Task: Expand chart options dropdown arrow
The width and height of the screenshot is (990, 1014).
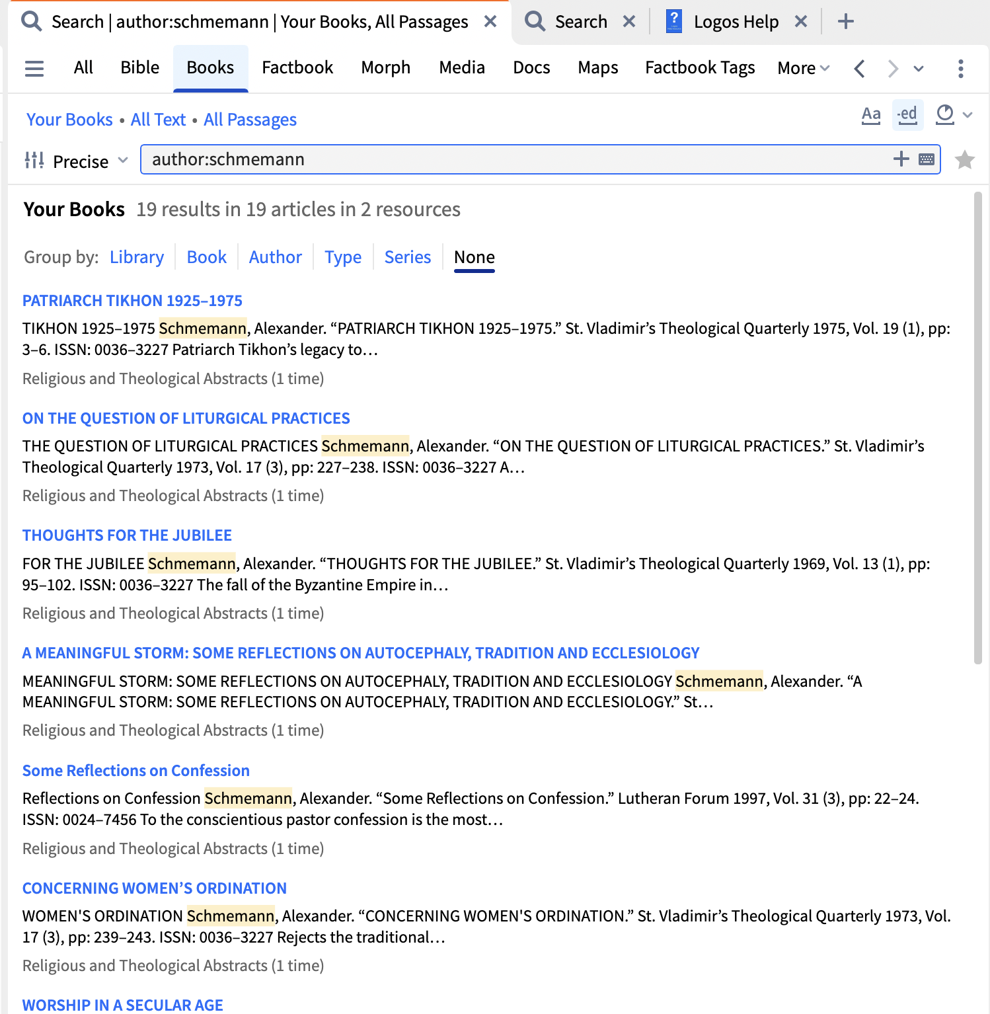Action: [968, 115]
